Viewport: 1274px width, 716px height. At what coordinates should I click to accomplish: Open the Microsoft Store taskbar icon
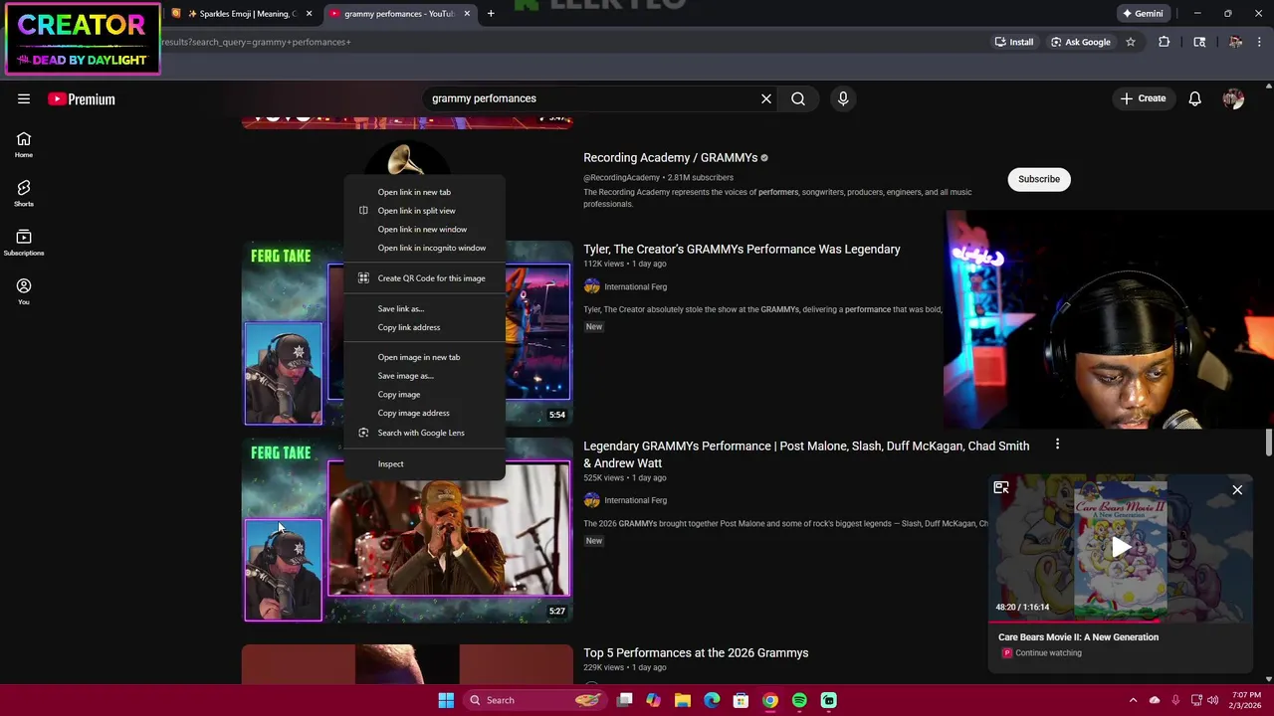[741, 700]
